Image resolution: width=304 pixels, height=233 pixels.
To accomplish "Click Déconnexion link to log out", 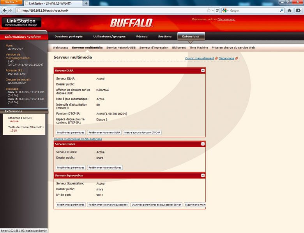I will tap(226, 19).
